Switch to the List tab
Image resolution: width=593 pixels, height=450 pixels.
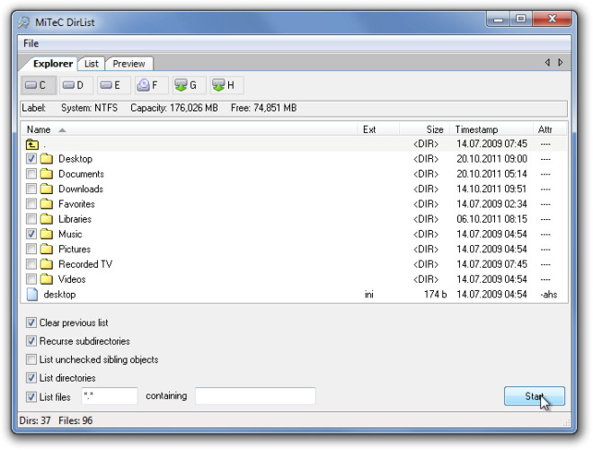91,64
